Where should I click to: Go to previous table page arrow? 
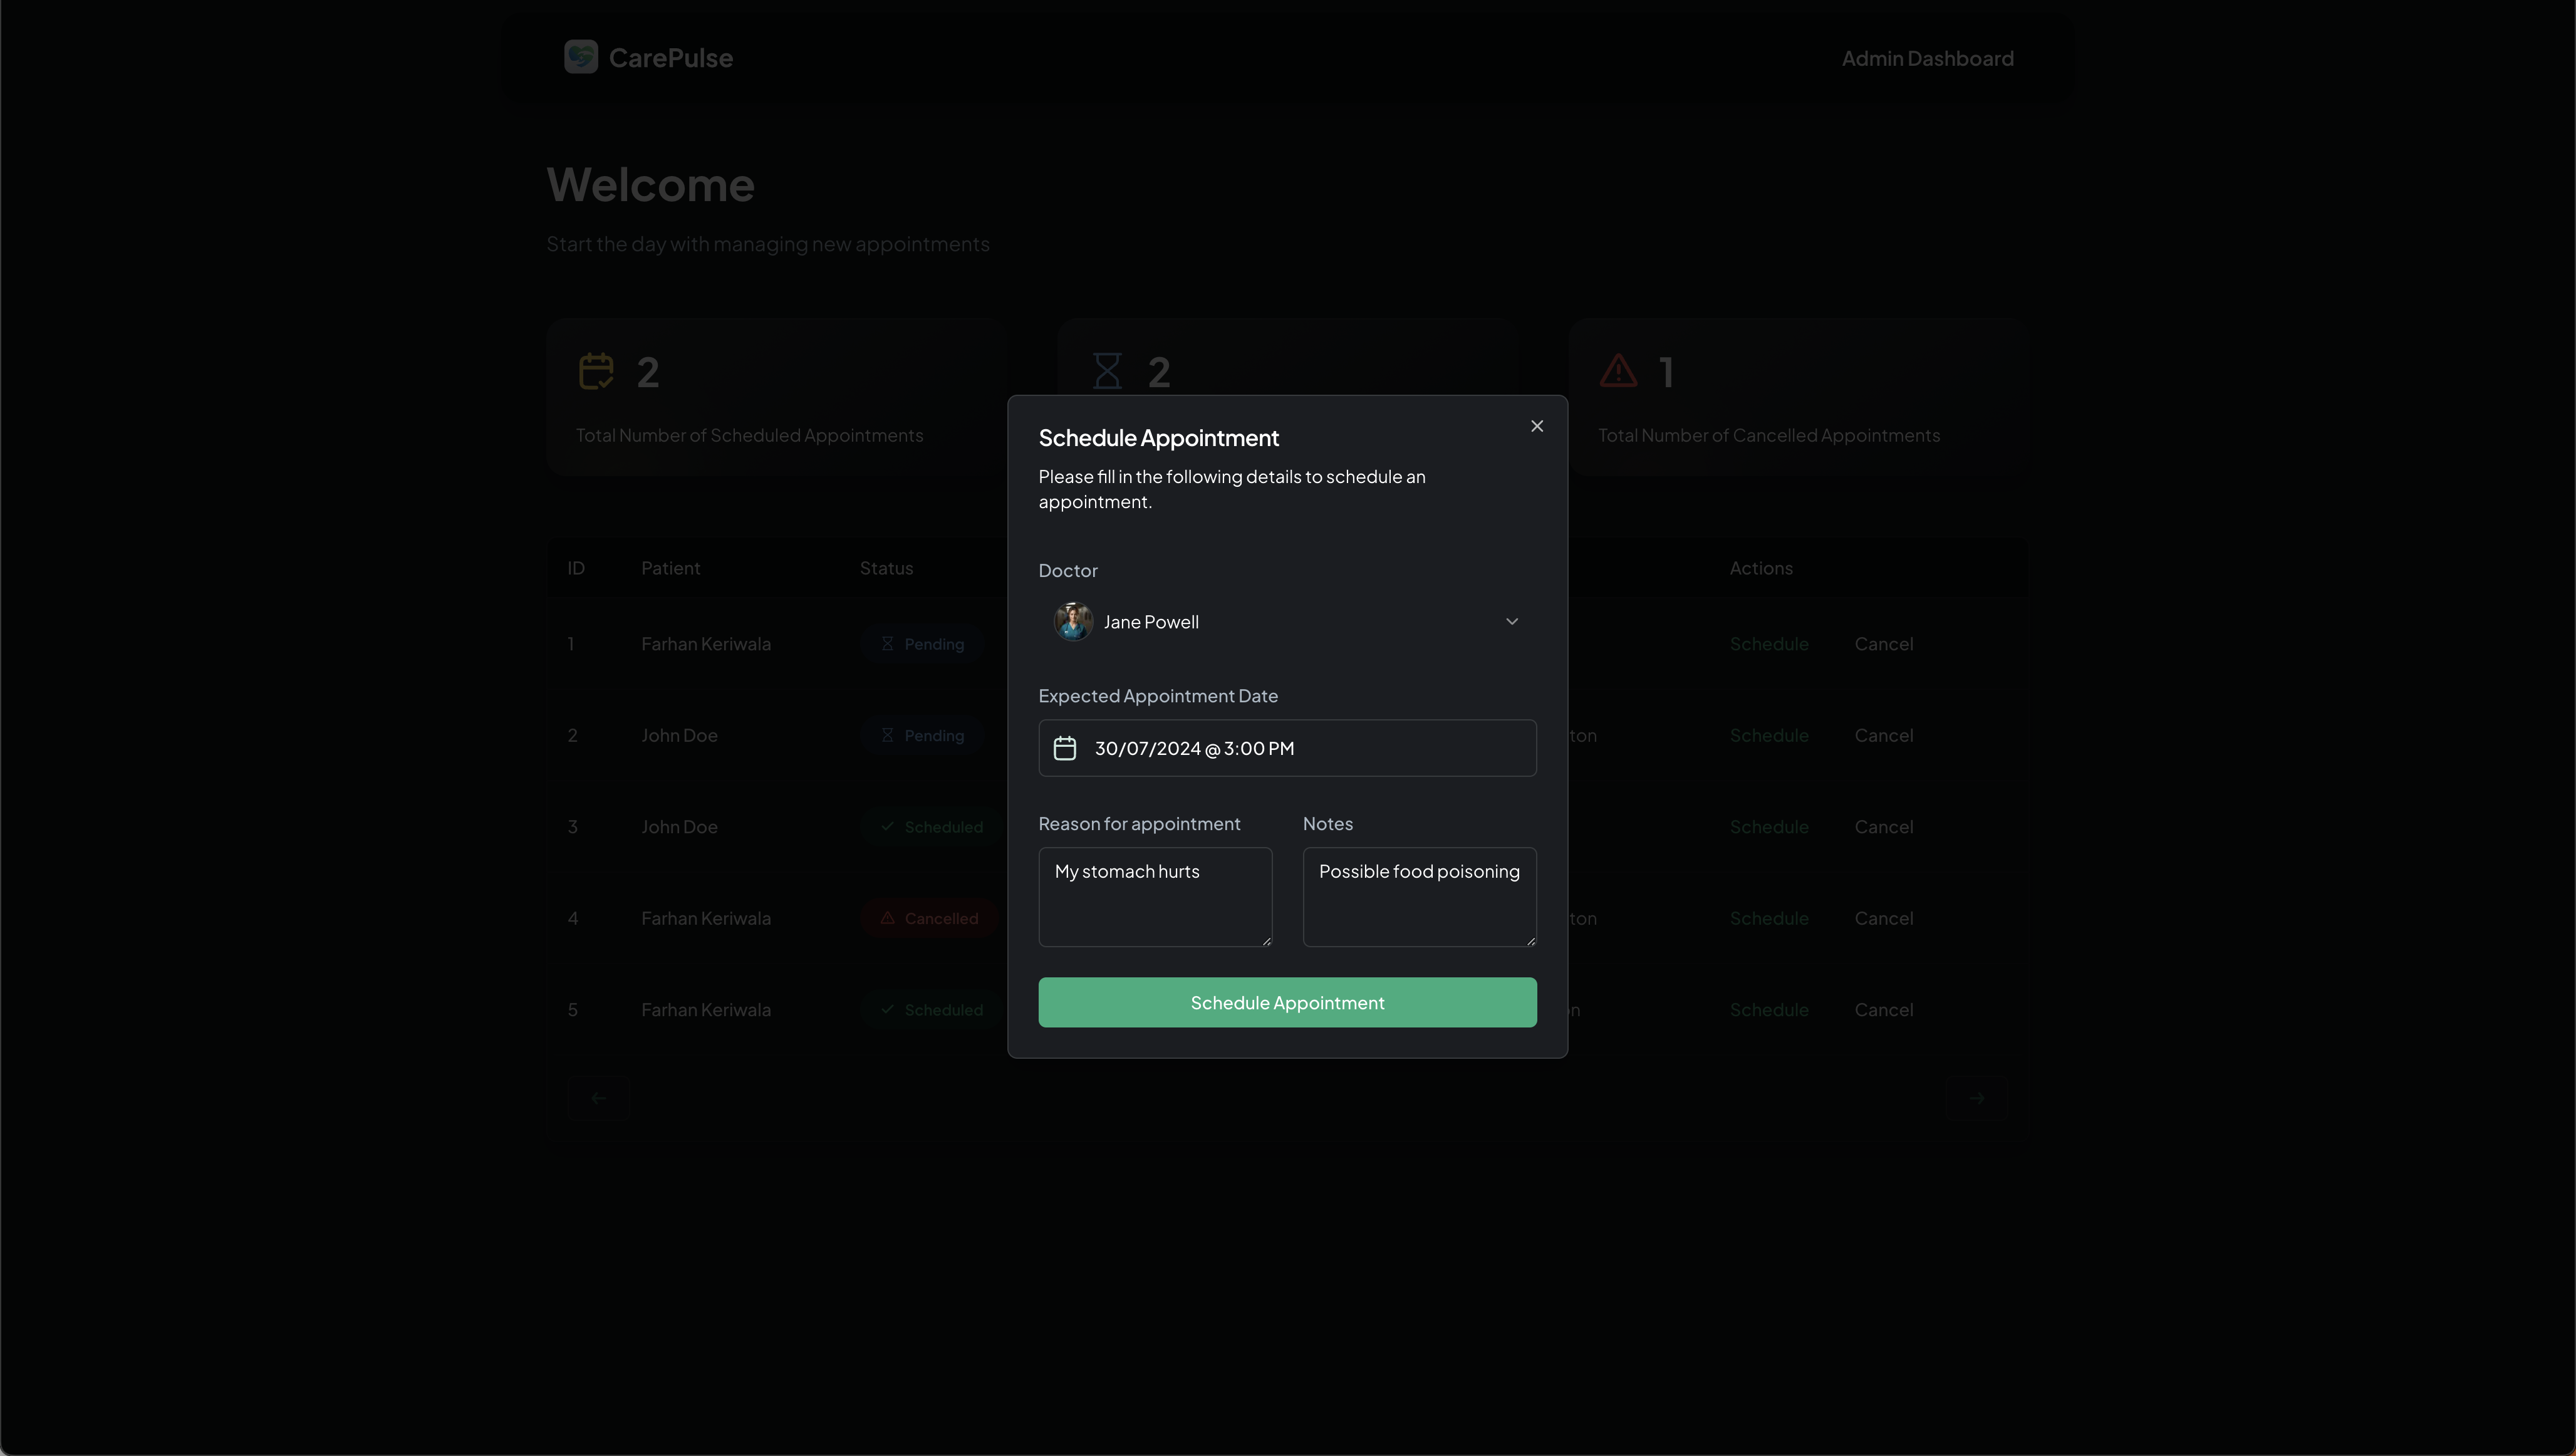click(x=599, y=1098)
